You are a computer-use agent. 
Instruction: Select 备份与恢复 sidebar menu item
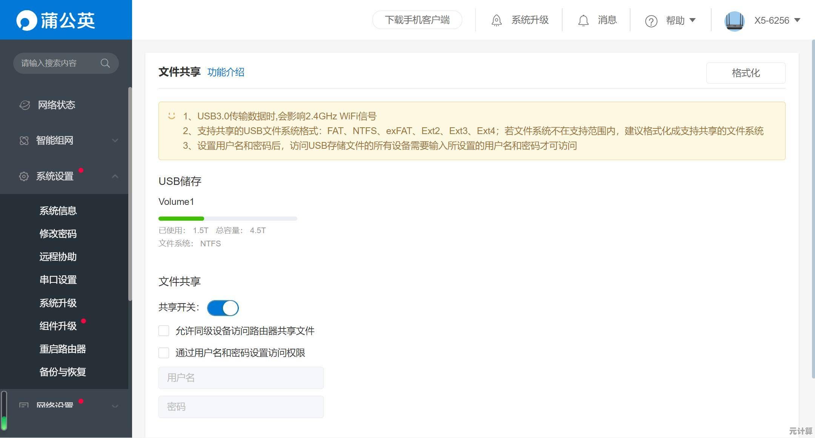pyautogui.click(x=63, y=372)
